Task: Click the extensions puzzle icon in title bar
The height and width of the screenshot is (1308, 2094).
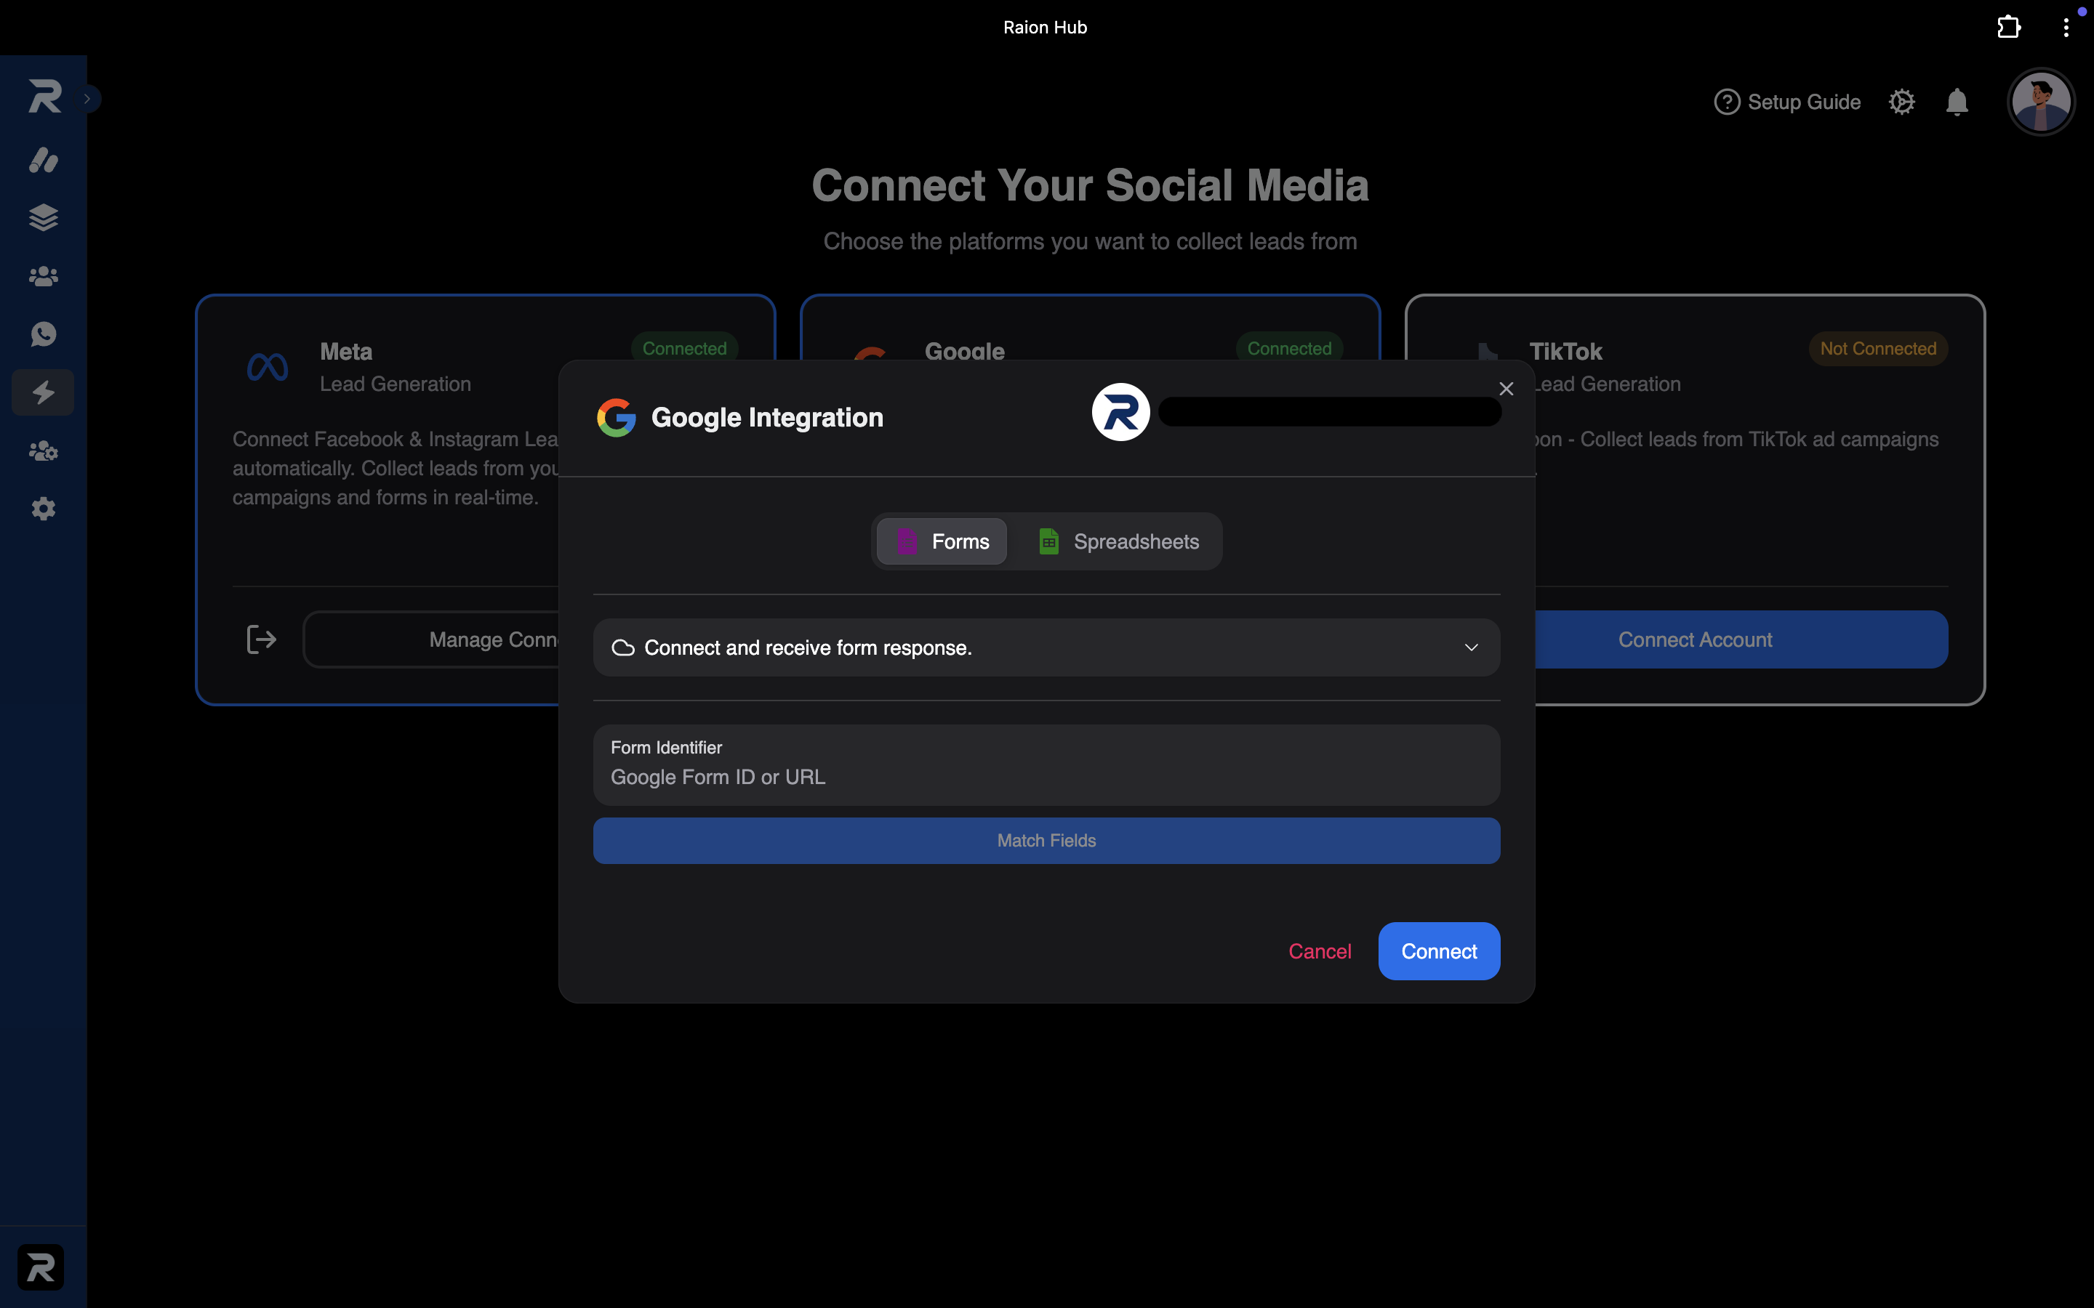Action: [x=2009, y=28]
